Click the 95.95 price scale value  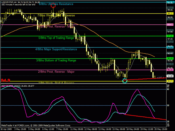click(x=170, y=61)
